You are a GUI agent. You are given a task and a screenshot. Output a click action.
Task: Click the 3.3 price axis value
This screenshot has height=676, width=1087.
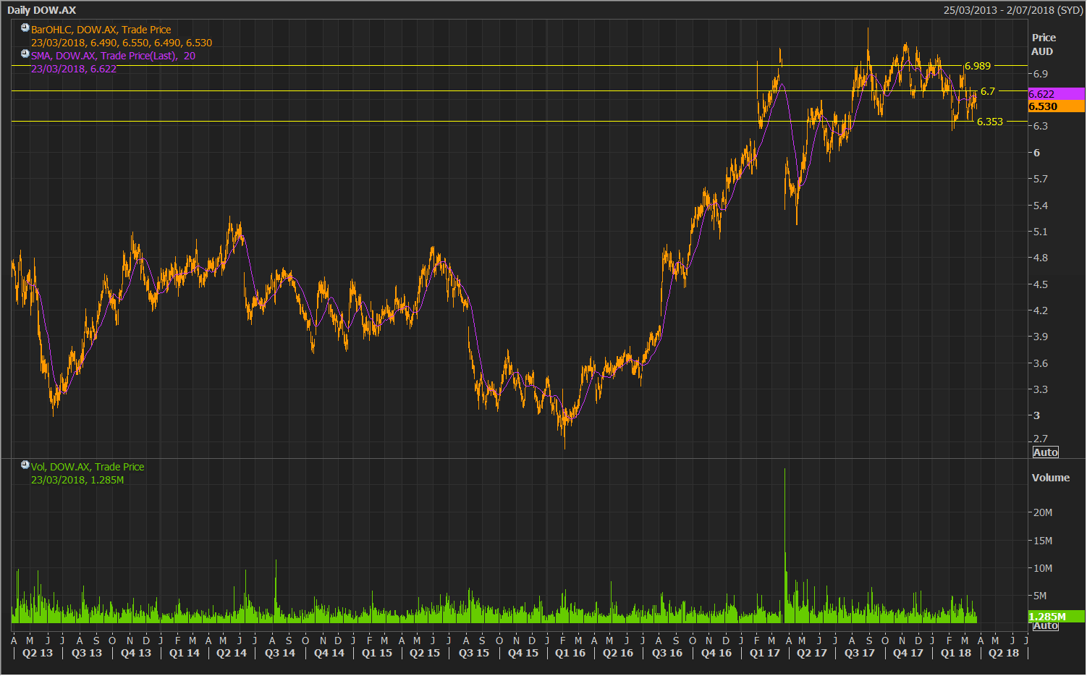point(1041,389)
